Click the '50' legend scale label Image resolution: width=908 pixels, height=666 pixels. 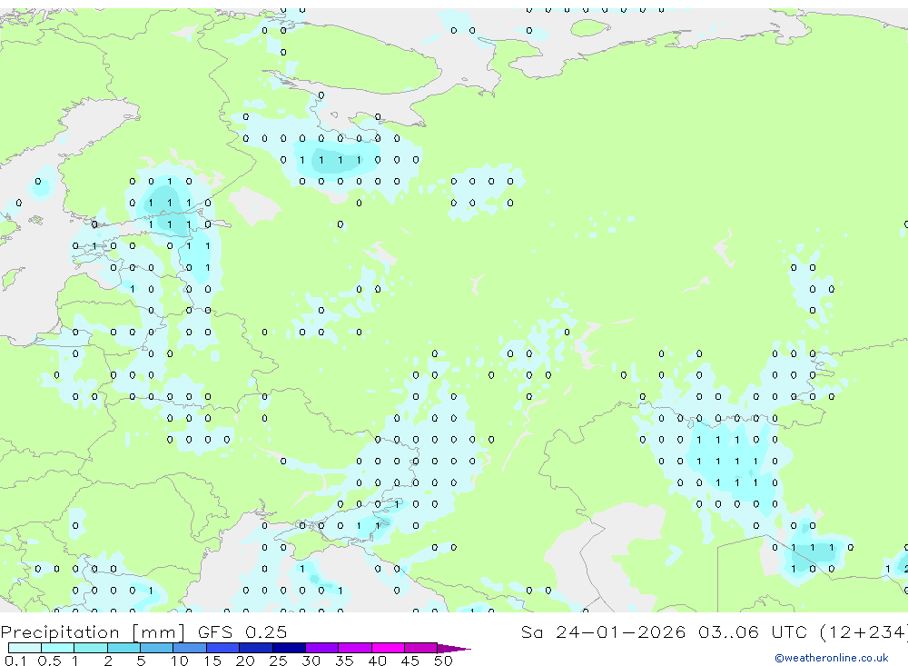pyautogui.click(x=443, y=661)
